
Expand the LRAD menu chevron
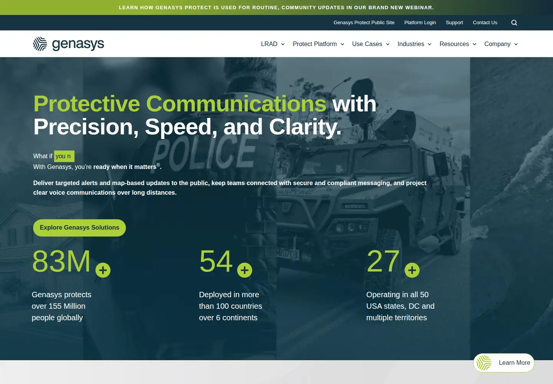[283, 44]
